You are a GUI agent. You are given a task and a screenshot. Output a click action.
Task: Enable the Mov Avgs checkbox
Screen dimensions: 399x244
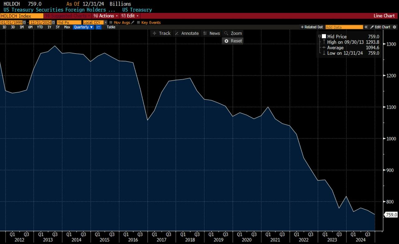tap(111, 22)
